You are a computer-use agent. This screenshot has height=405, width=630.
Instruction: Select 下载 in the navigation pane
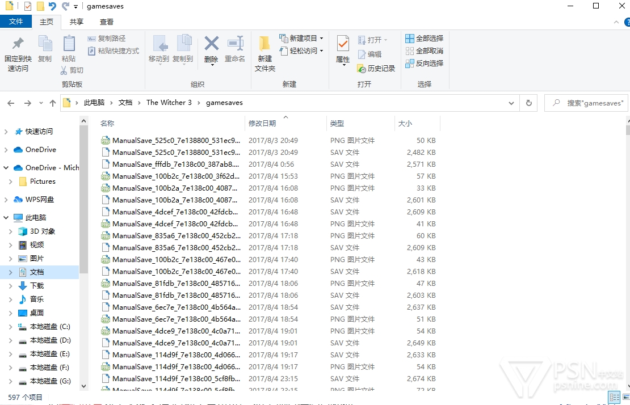click(36, 286)
